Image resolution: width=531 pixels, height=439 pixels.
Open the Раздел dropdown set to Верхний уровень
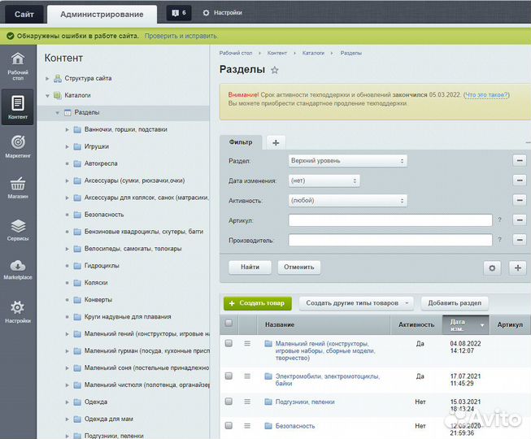[x=347, y=161]
